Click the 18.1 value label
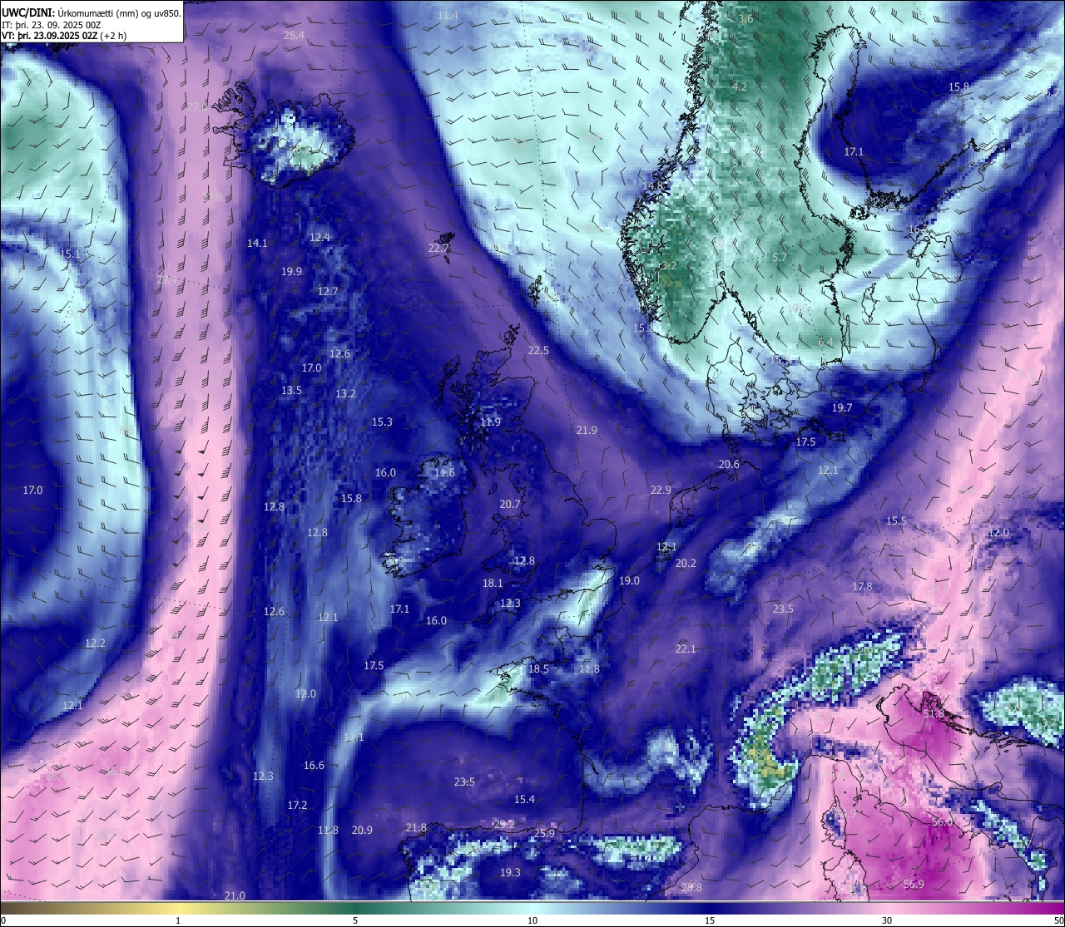Viewport: 1065px width, 927px height. 493,583
